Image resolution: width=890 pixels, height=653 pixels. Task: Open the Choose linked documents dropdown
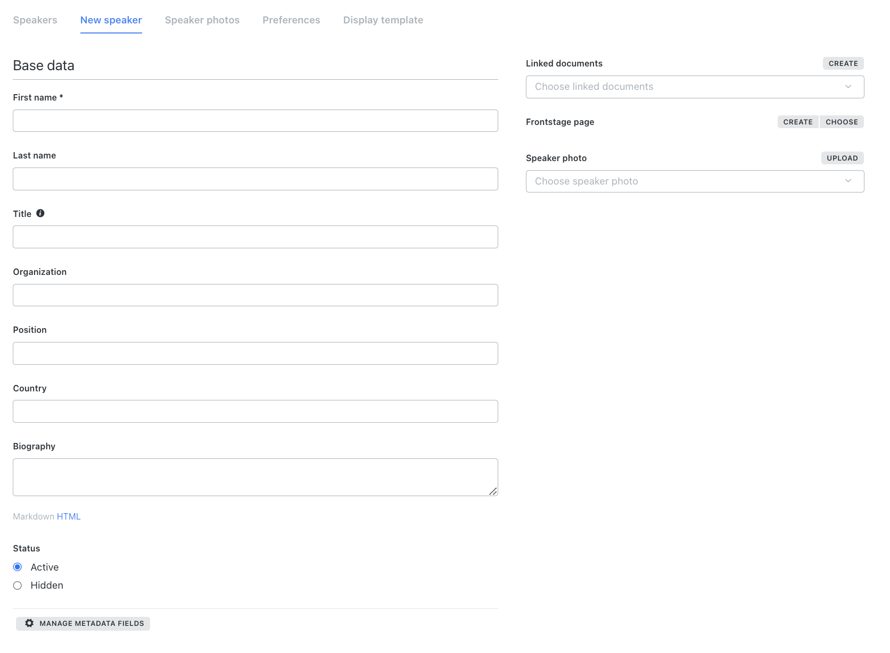click(695, 87)
